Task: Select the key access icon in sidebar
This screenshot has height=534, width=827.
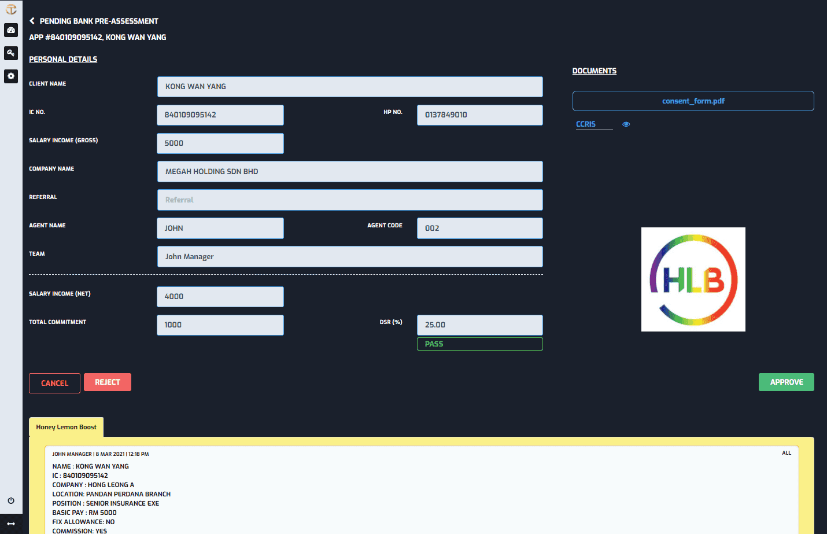Action: pyautogui.click(x=10, y=53)
